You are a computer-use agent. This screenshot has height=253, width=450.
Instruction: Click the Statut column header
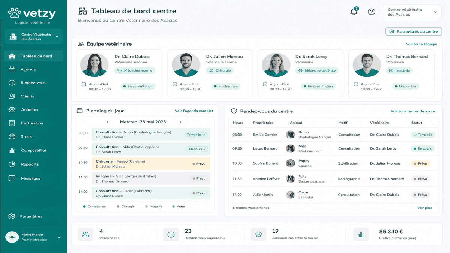click(417, 123)
